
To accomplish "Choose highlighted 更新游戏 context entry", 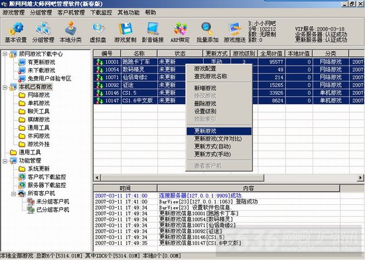I will pos(219,131).
